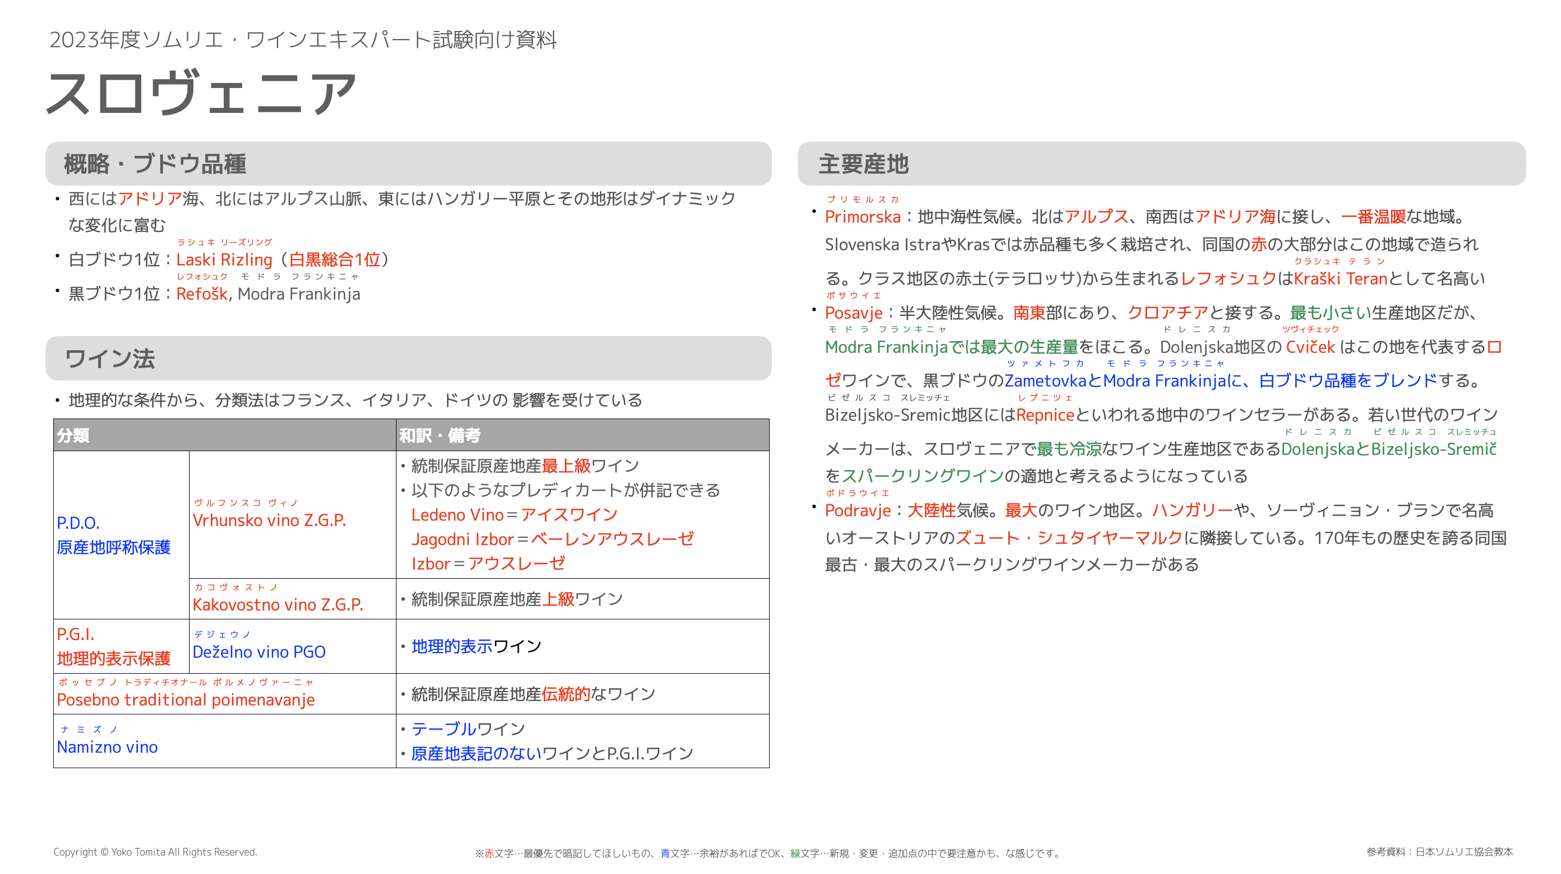Click the 和訳・備考 table column header
This screenshot has width=1561, height=874.
582,435
